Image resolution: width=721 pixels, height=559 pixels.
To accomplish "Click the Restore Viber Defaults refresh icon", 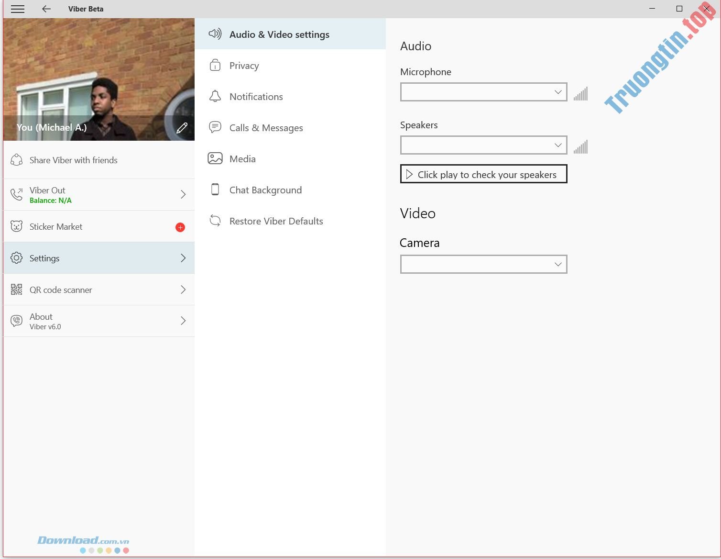I will click(x=215, y=221).
